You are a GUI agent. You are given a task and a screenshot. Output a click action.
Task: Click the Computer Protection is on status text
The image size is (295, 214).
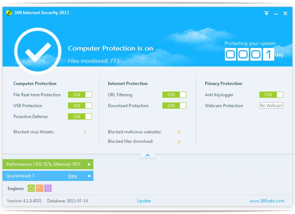(110, 48)
